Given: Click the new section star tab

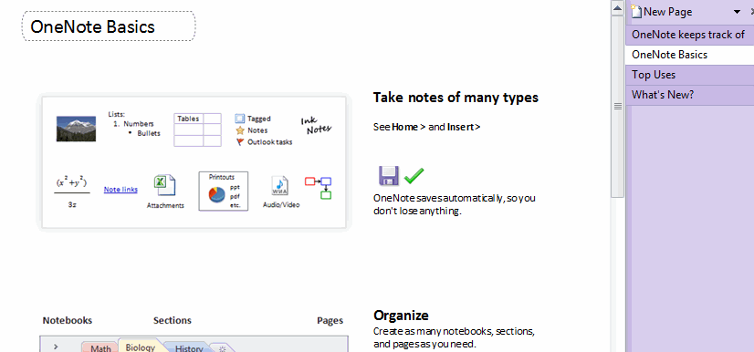Looking at the screenshot, I should pyautogui.click(x=223, y=348).
